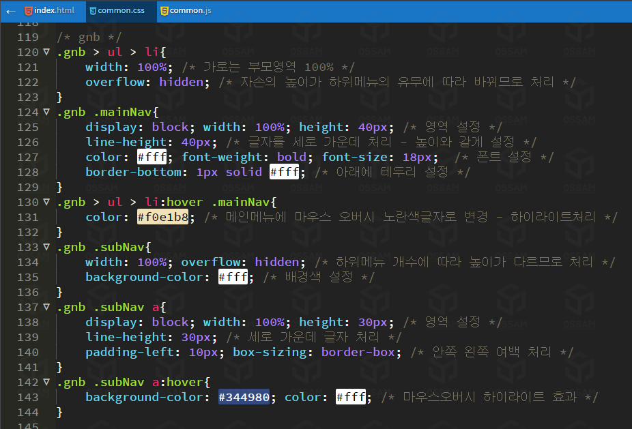Collapse the .gnb .mainNav block at line 124
The image size is (632, 429).
tap(46, 112)
